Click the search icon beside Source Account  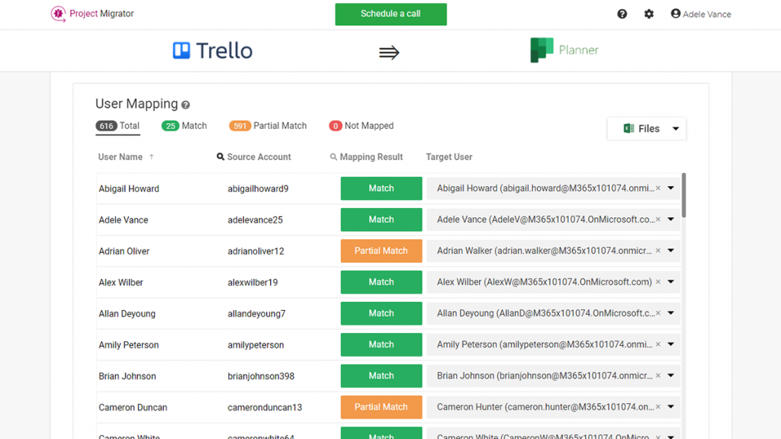(220, 157)
